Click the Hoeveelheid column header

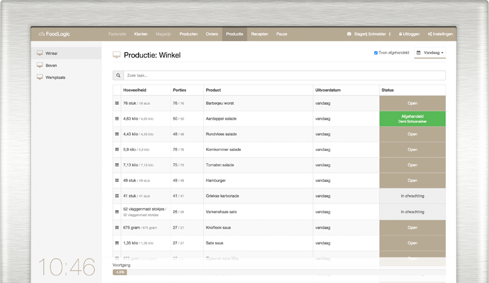[x=135, y=90]
